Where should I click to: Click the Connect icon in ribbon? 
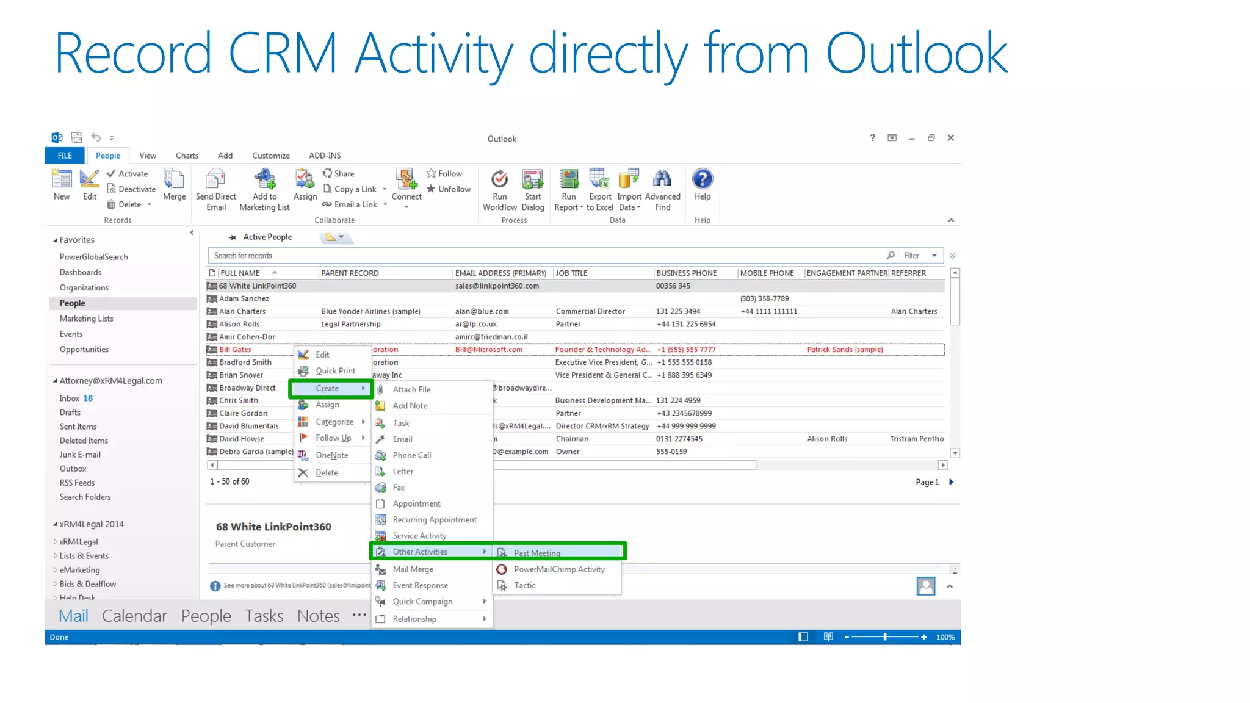coord(406,179)
